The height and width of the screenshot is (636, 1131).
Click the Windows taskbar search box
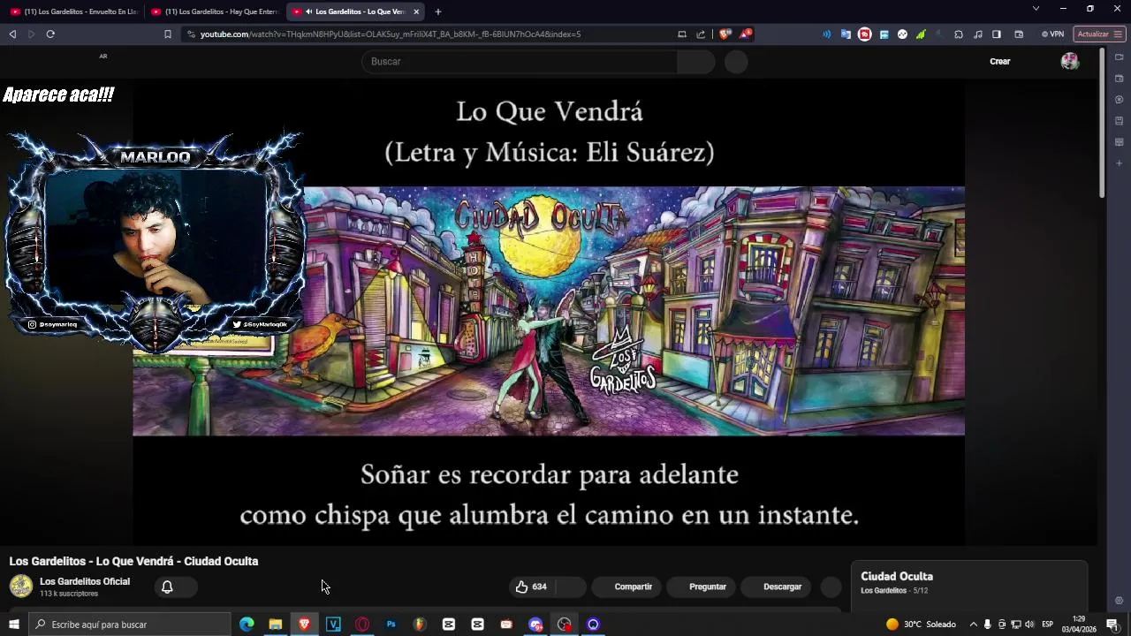point(129,625)
